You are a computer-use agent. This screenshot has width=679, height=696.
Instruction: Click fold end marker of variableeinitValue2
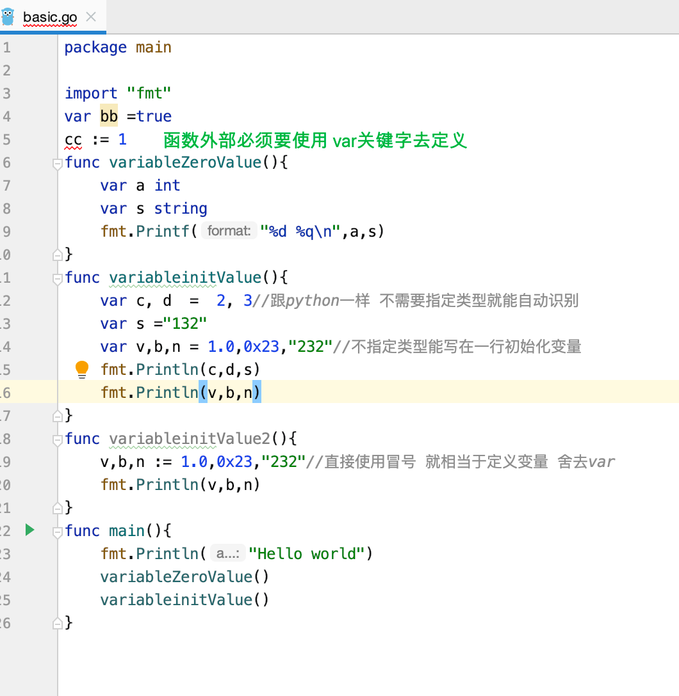[57, 508]
